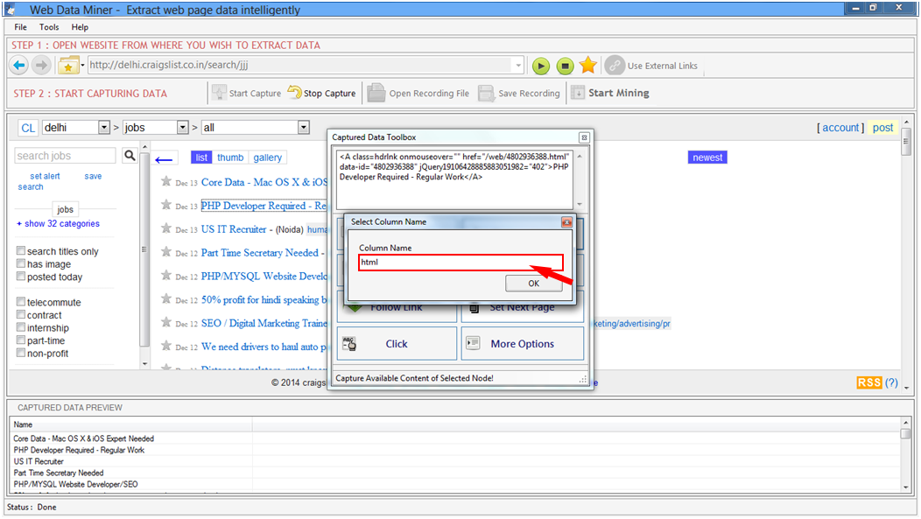Viewport: 921px width, 519px height.
Task: Toggle Use External Links icon
Action: click(615, 65)
